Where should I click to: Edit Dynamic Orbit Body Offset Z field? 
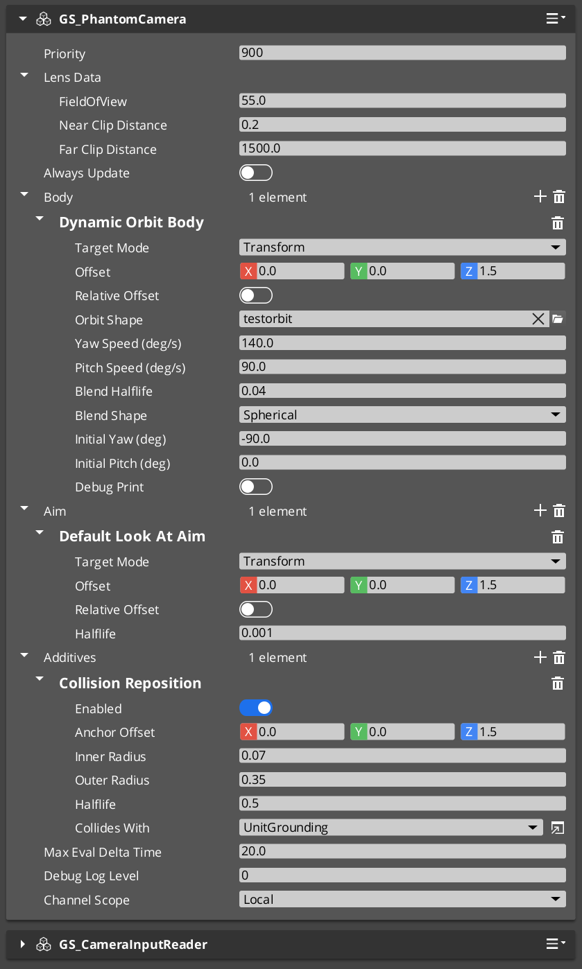pos(521,271)
